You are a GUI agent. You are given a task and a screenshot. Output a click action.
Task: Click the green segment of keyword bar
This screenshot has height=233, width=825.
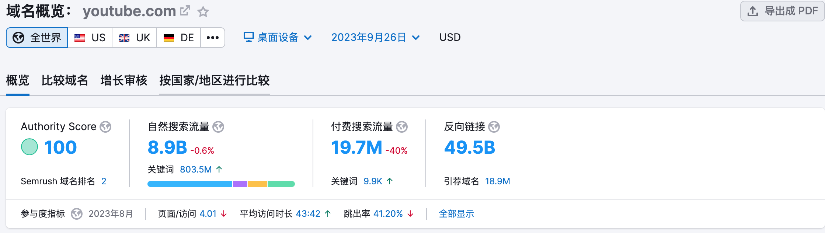click(281, 184)
